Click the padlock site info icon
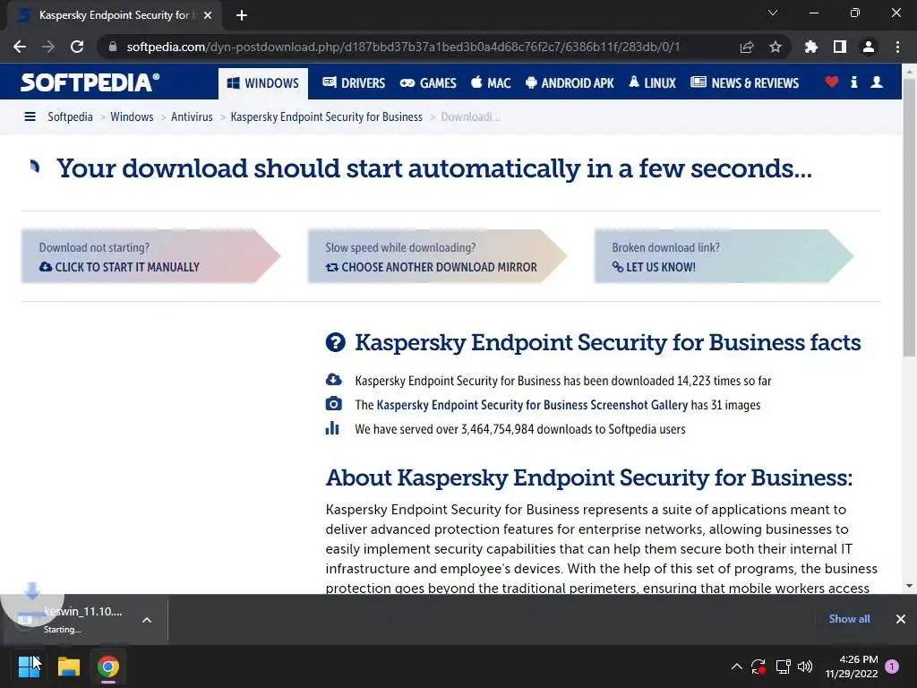Image resolution: width=917 pixels, height=688 pixels. 113,47
